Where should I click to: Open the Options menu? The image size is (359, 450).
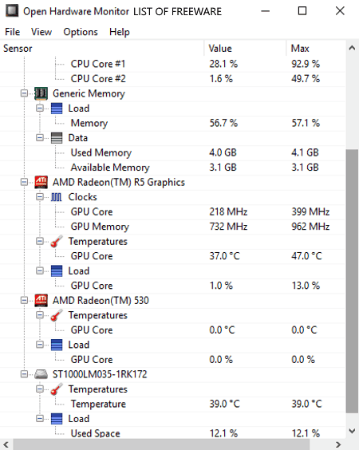click(81, 32)
